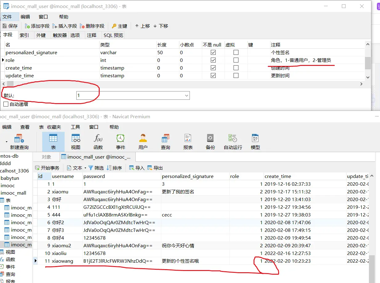
Task: Open the Automation (自动运行) toolbar icon
Action: click(233, 142)
